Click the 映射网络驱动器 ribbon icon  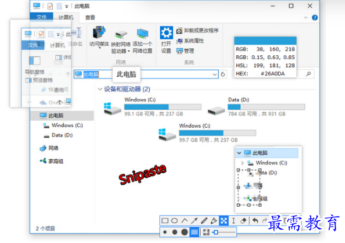pyautogui.click(x=121, y=42)
